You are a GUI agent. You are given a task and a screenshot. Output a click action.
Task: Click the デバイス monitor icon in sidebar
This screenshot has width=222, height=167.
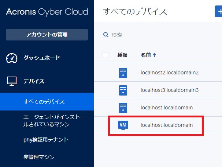pyautogui.click(x=12, y=81)
